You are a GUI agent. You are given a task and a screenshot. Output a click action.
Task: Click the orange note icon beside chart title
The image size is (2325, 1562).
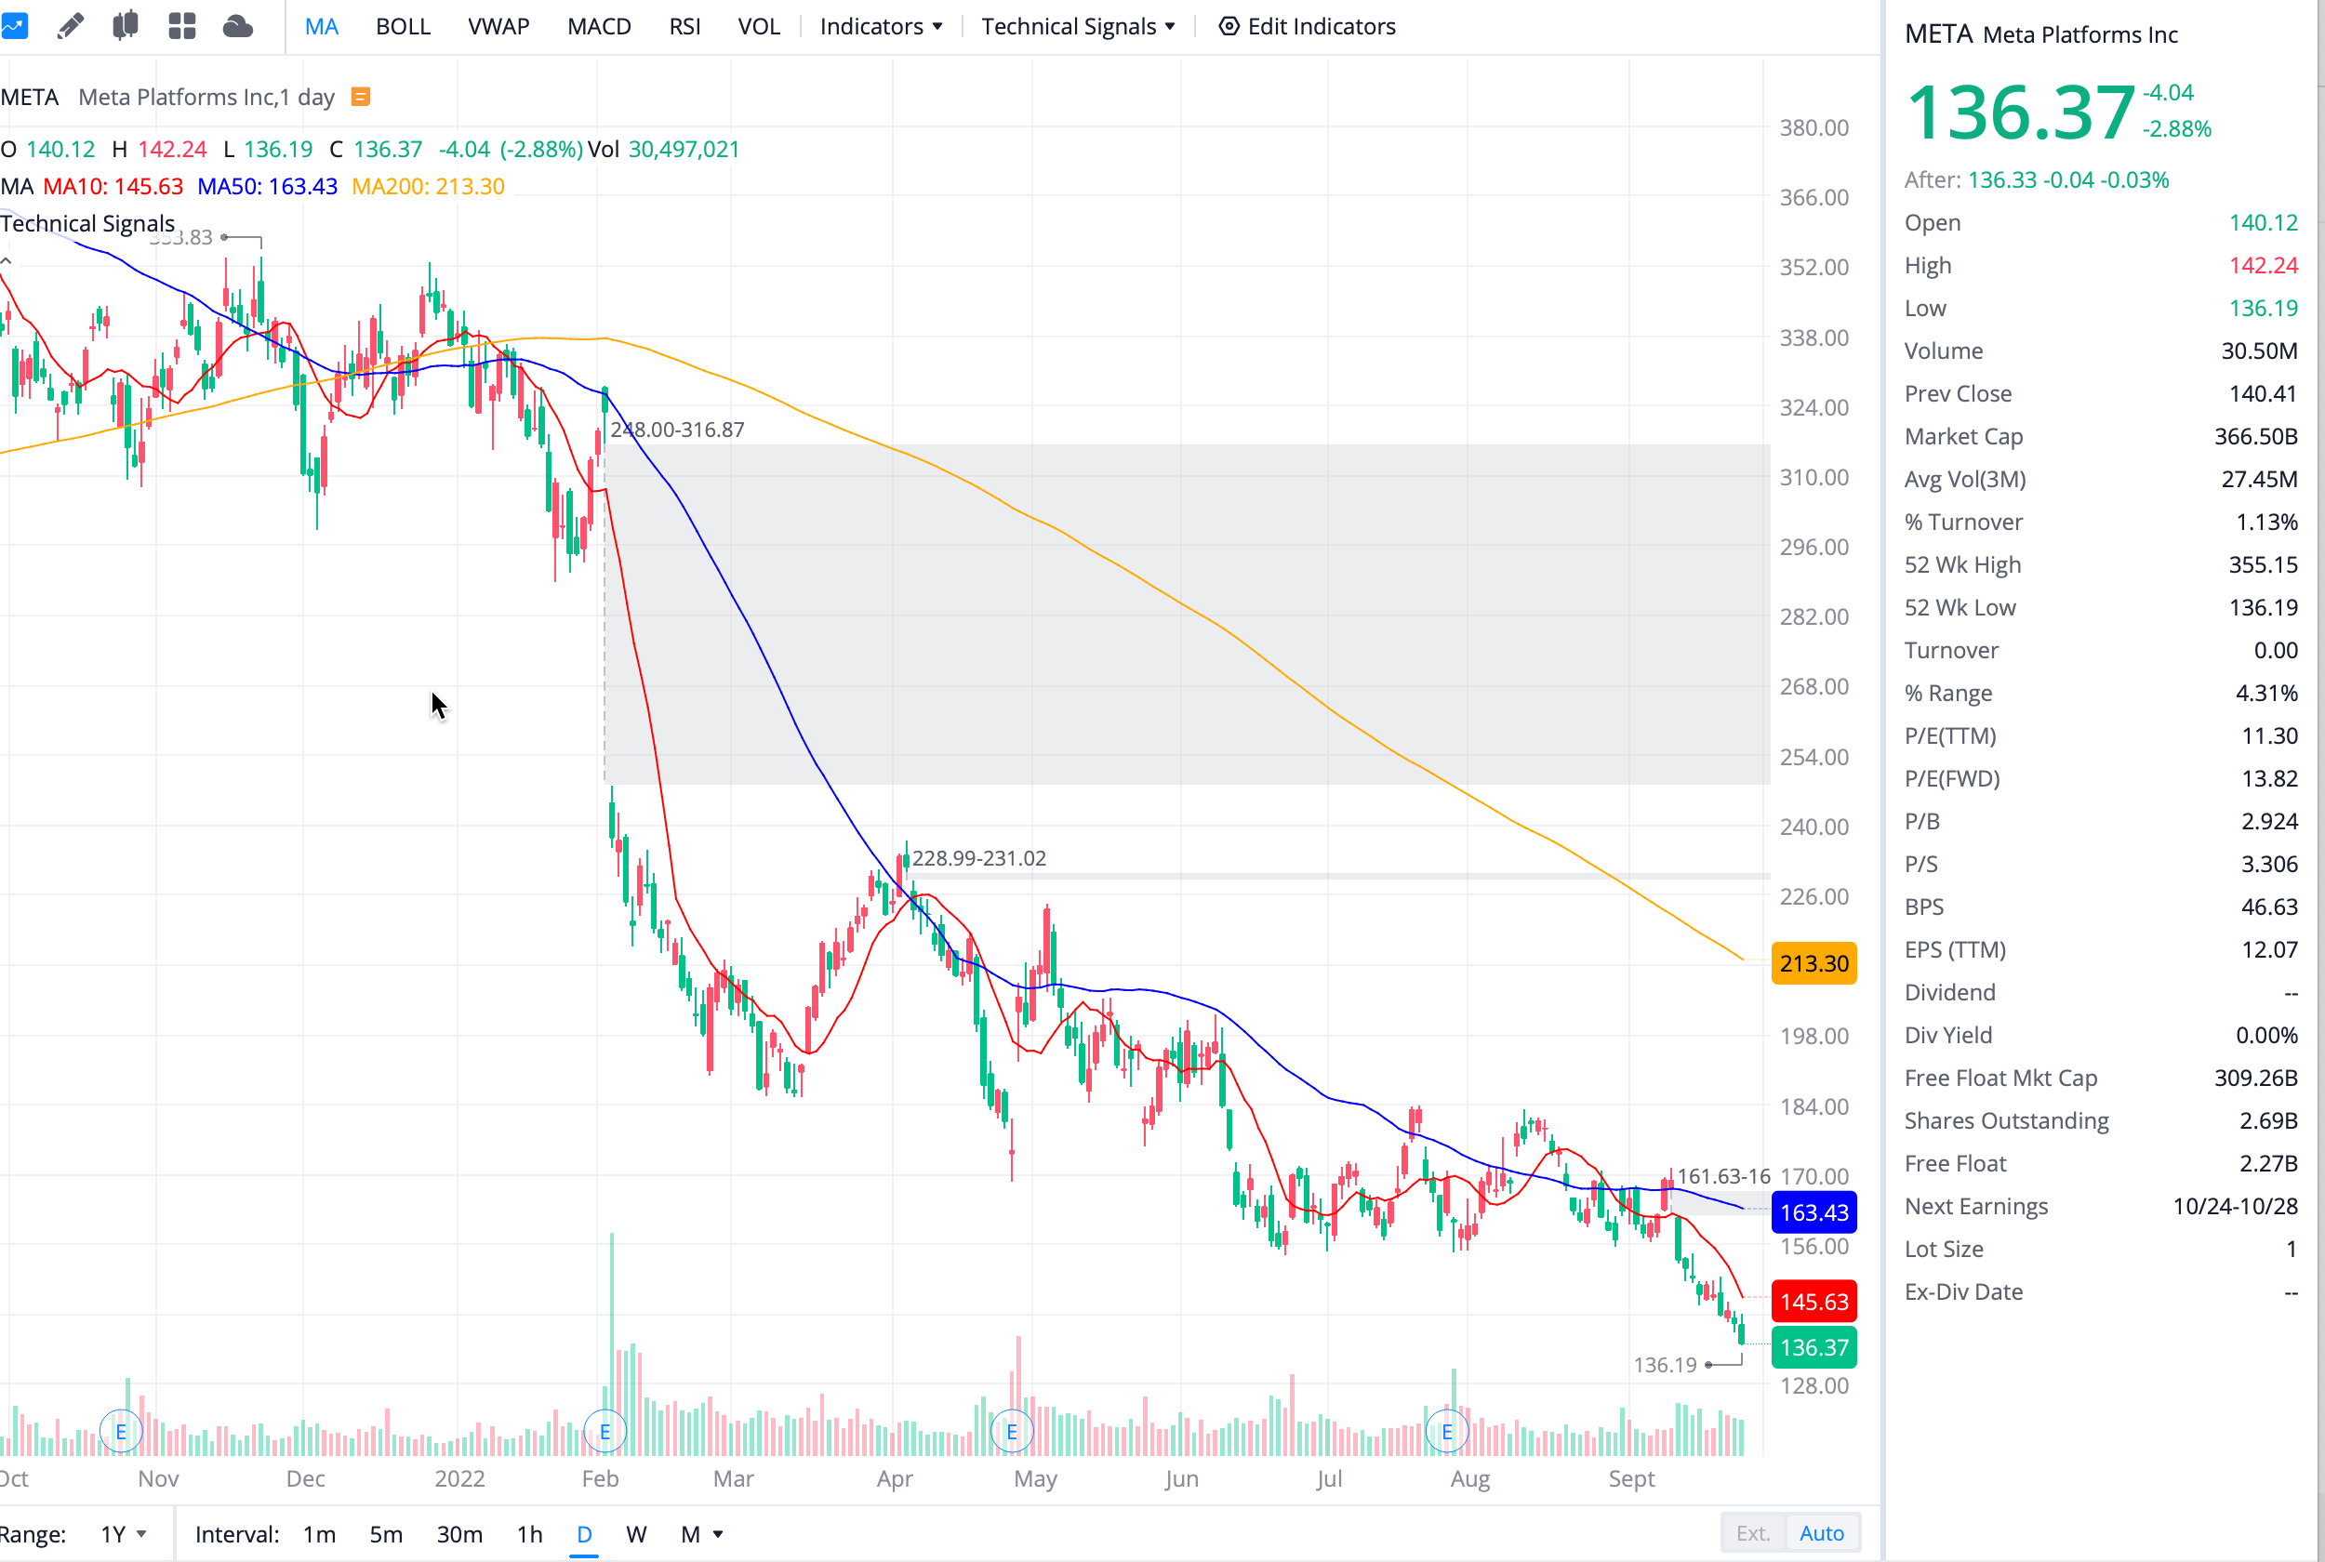click(x=361, y=97)
